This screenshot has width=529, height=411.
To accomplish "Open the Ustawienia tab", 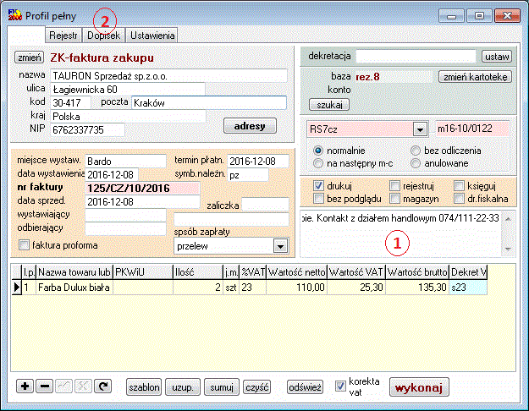I will pyautogui.click(x=152, y=36).
